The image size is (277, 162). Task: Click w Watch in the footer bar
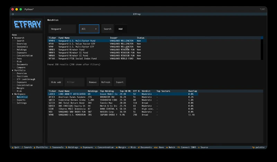pos(170,148)
